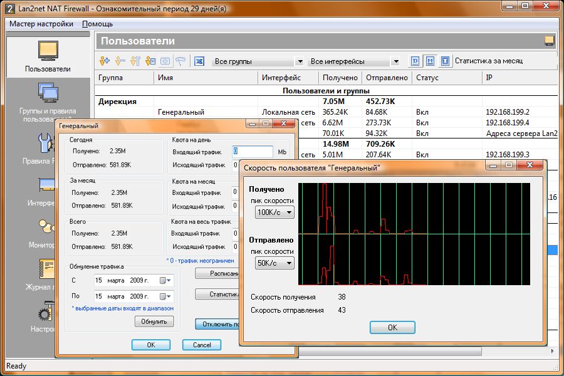Click the daily incoming traffic quota field
This screenshot has width=564, height=376.
pyautogui.click(x=253, y=152)
